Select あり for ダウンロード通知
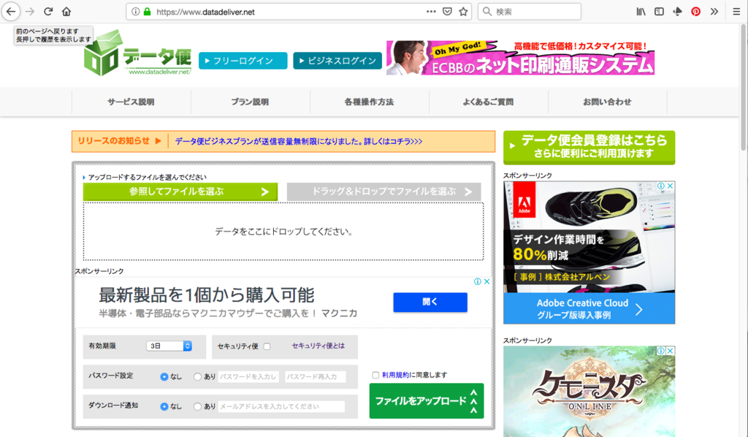Viewport: 748px width, 437px height. (x=197, y=406)
